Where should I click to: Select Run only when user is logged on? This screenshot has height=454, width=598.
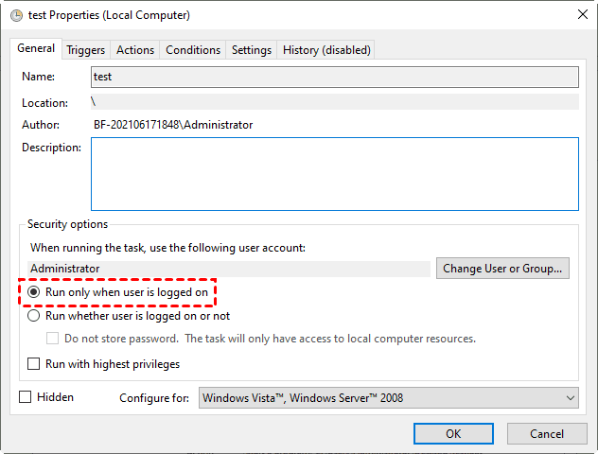35,293
